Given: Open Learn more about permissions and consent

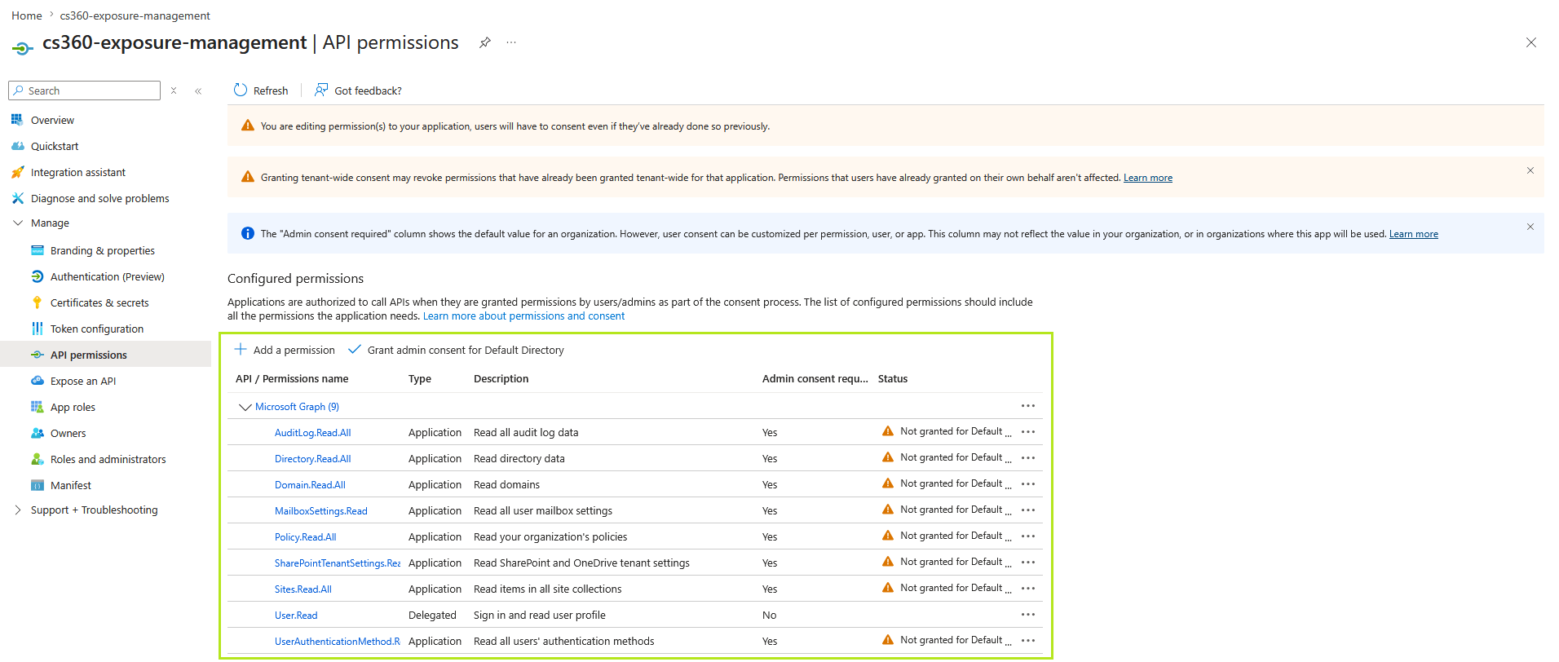Looking at the screenshot, I should (x=523, y=316).
